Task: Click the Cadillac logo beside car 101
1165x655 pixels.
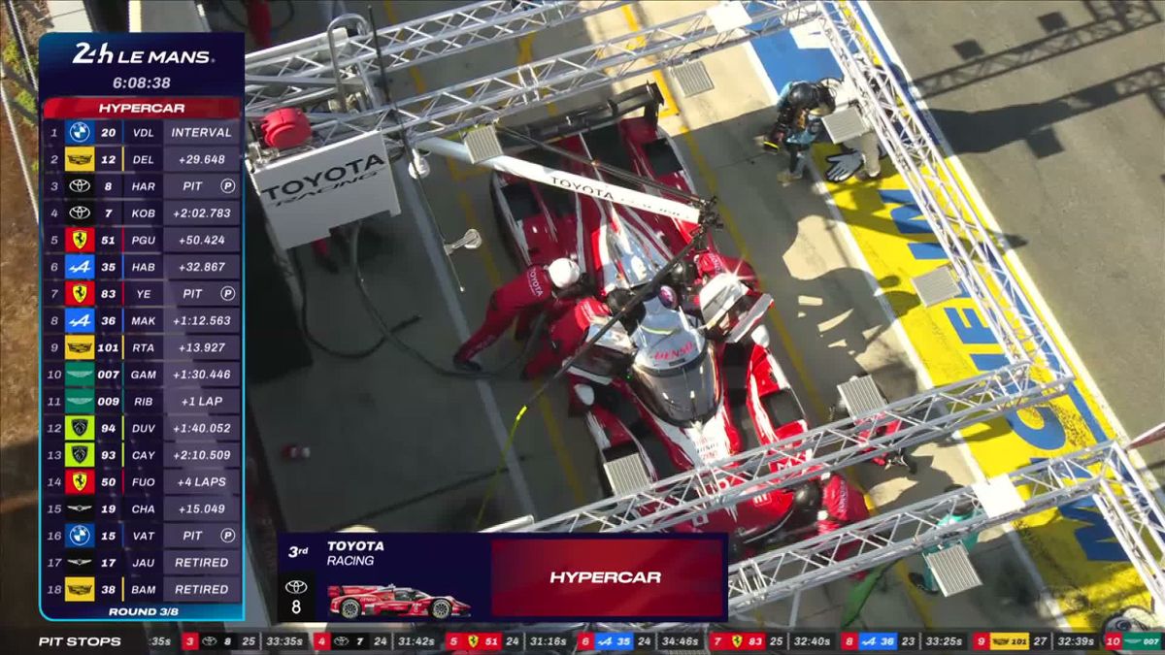Action: (x=80, y=347)
